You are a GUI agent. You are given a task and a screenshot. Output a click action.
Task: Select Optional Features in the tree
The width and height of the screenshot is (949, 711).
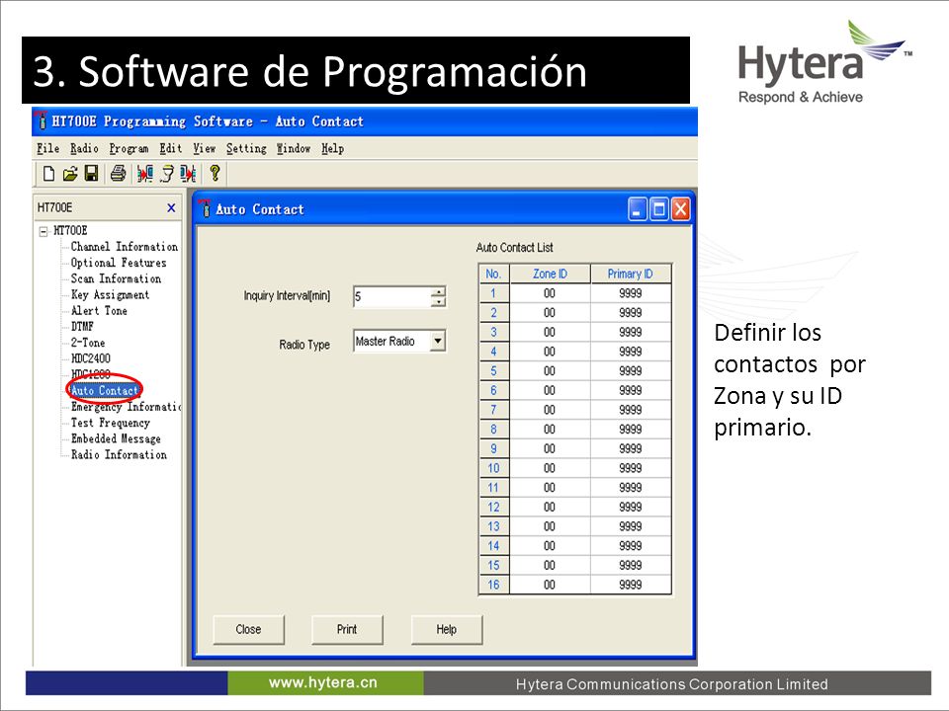click(119, 263)
